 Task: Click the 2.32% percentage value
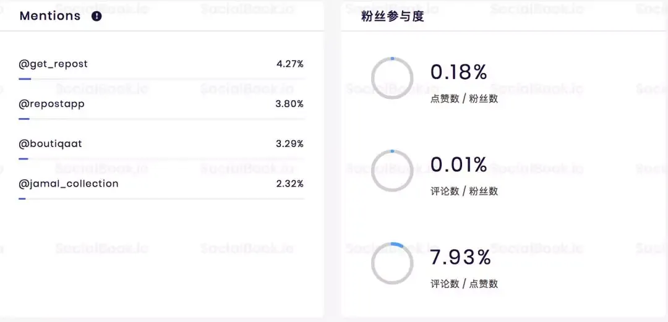pos(289,184)
